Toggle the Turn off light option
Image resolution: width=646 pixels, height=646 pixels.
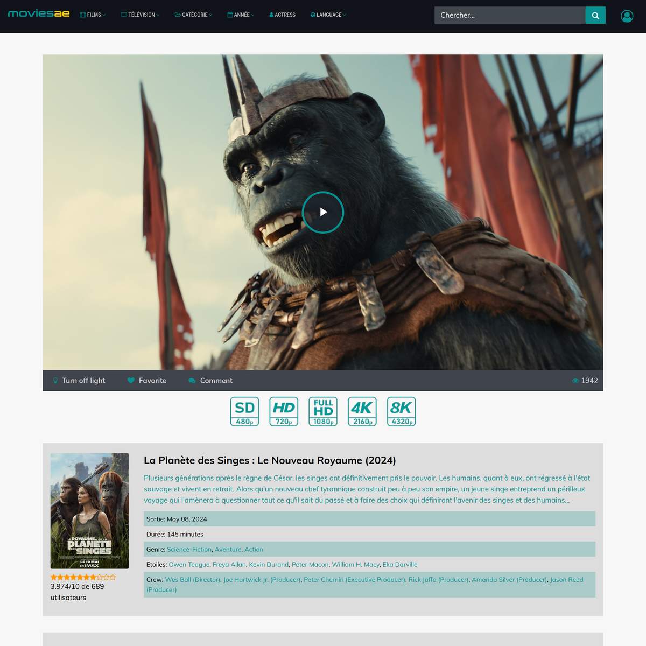[79, 381]
